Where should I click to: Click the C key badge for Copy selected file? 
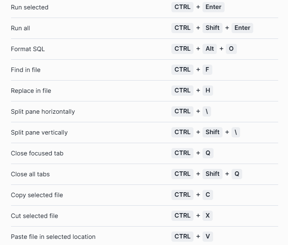point(208,195)
